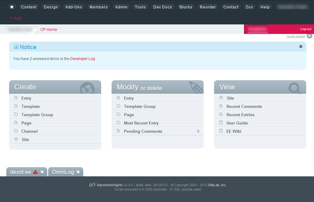Open the User Guide
The image size is (314, 202).
(x=237, y=123)
